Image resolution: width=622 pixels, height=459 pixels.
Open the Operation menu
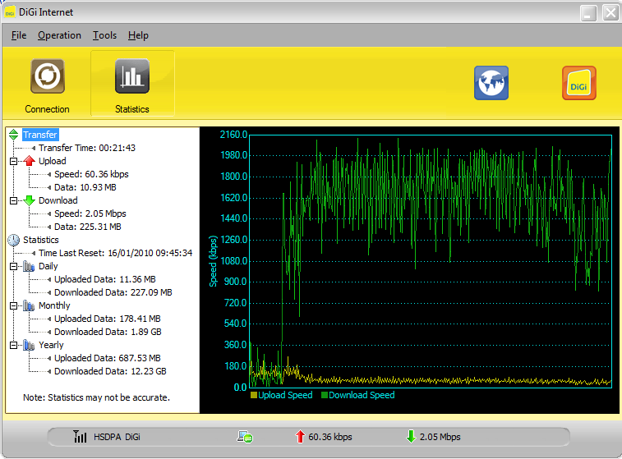point(59,35)
